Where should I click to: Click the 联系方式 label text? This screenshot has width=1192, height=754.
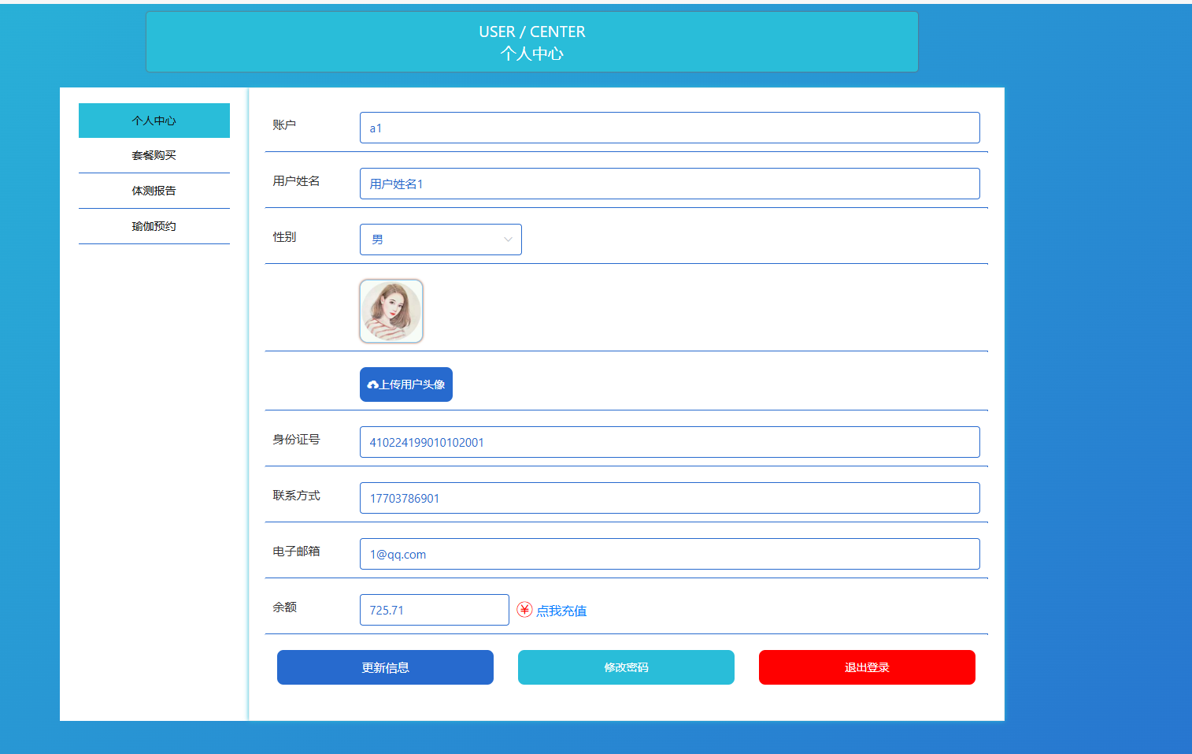(296, 495)
